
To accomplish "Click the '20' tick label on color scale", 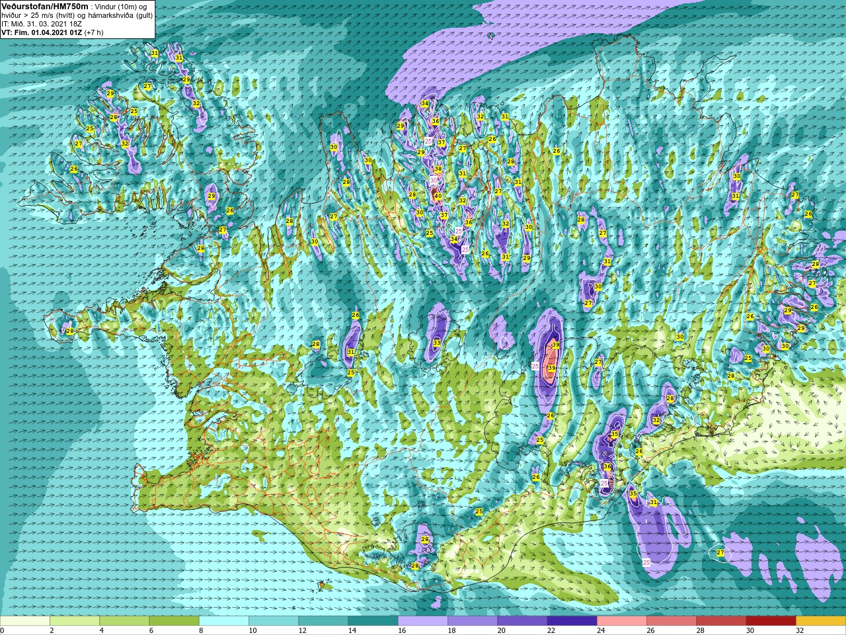I will click(x=502, y=630).
